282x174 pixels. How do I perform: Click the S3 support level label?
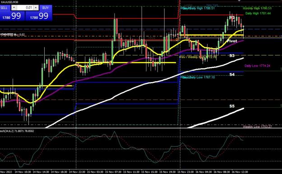pyautogui.click(x=232, y=55)
